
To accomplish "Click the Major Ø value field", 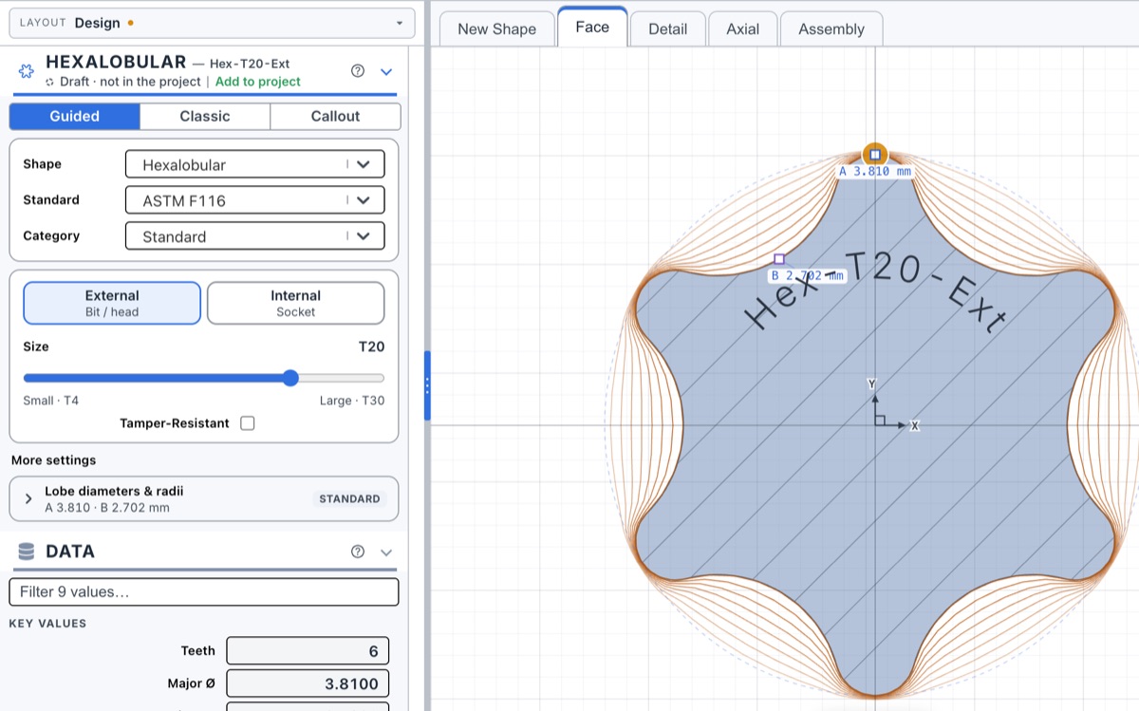I will click(x=308, y=683).
